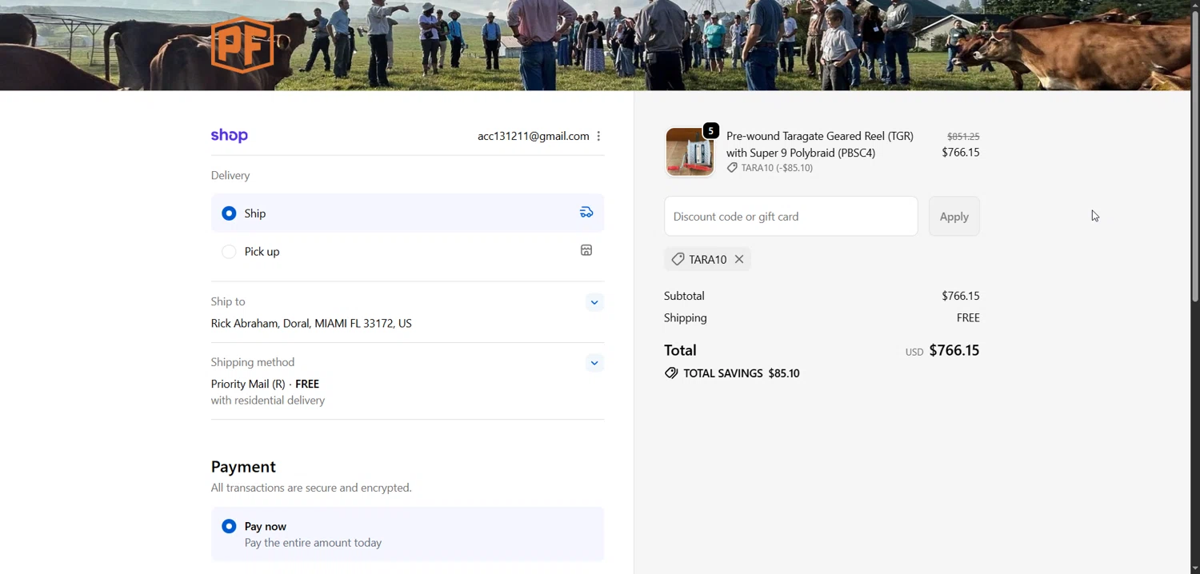Screen dimensions: 1200x574
Task: Select the Ship delivery option
Action: [407, 213]
